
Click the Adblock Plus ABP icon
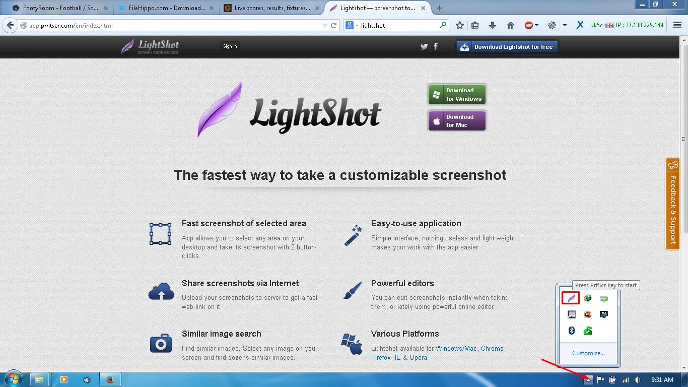click(x=529, y=25)
